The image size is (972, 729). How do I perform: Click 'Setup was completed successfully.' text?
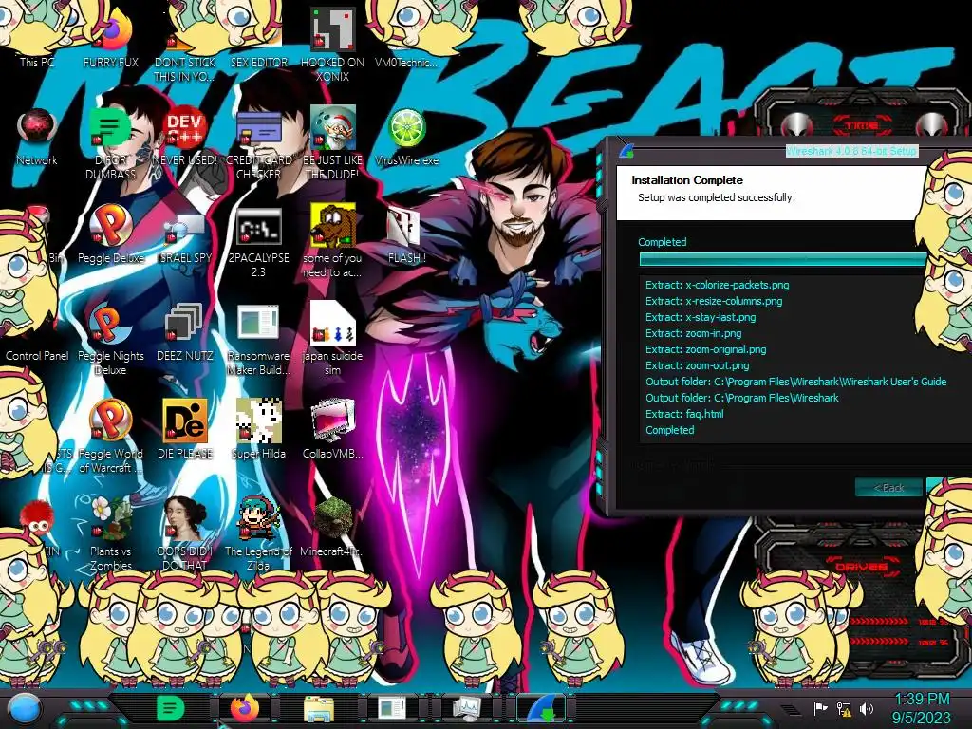(x=716, y=197)
